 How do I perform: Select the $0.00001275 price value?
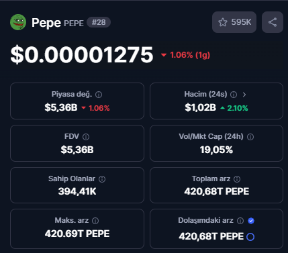(82, 55)
